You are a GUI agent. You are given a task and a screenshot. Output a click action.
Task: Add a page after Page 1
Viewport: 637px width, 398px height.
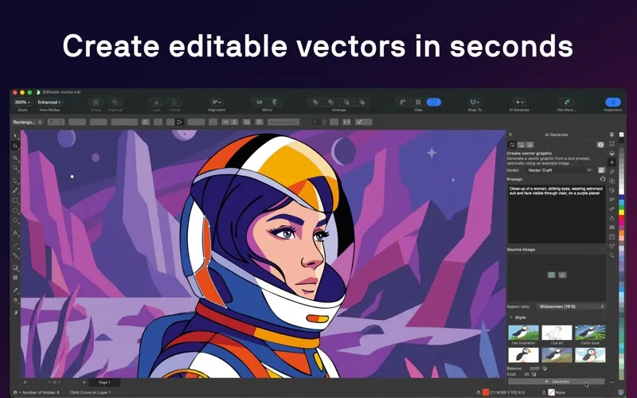pos(84,382)
